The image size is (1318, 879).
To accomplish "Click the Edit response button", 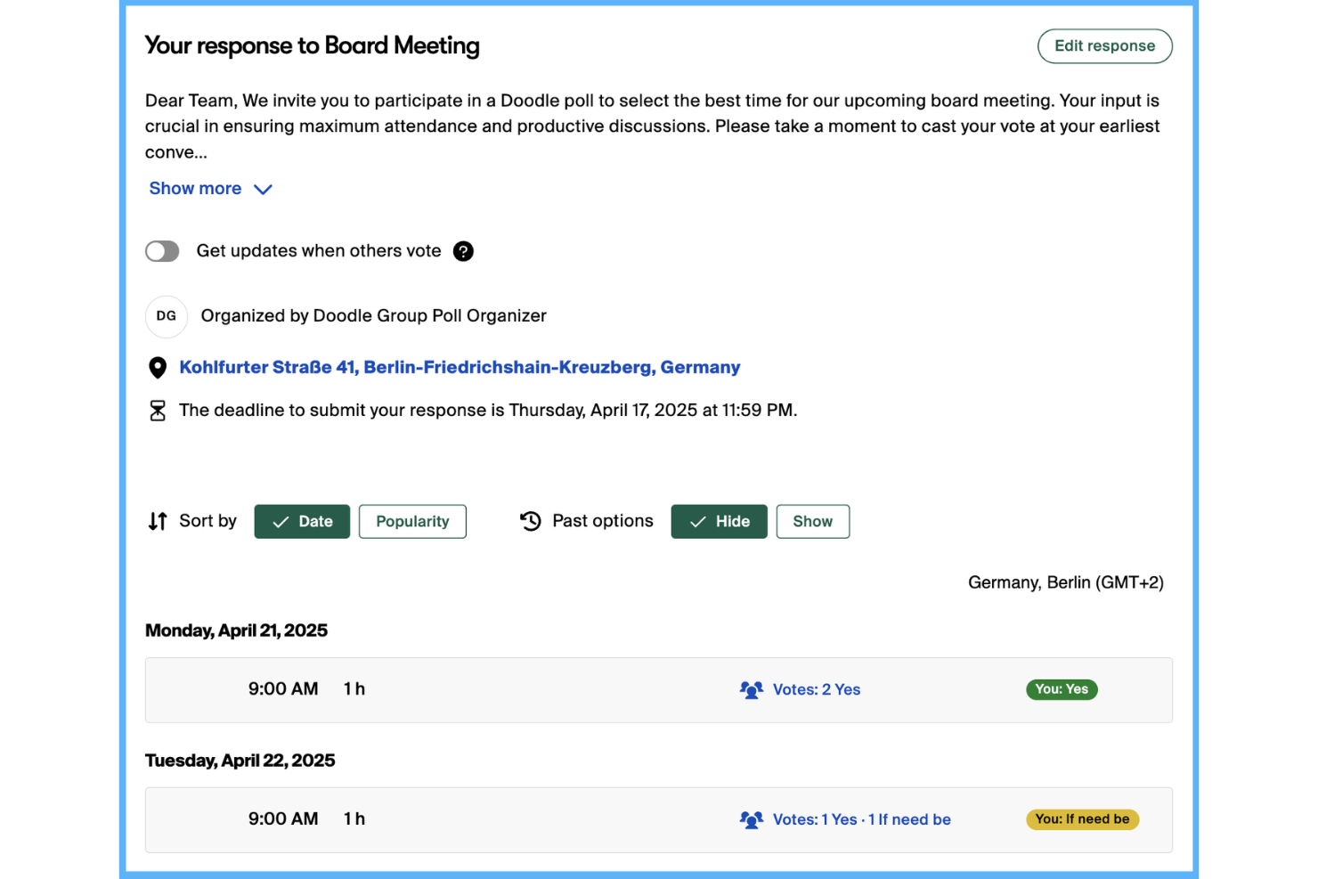I will 1105,46.
